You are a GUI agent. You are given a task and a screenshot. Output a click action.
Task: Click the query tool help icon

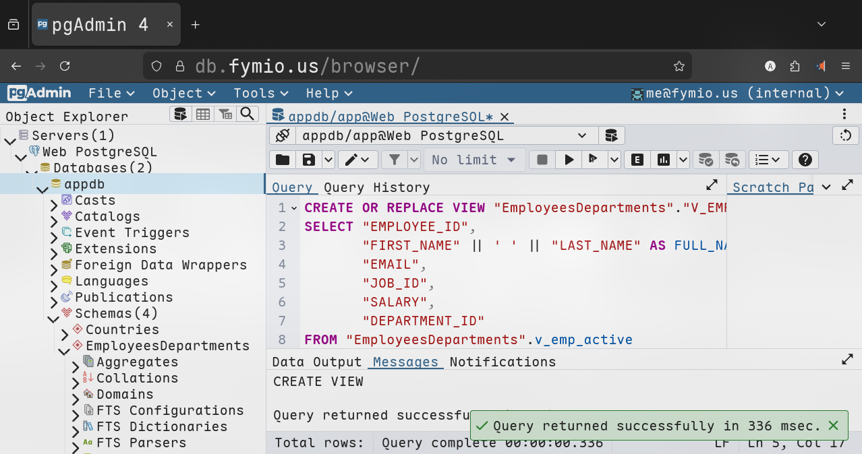pyautogui.click(x=805, y=160)
